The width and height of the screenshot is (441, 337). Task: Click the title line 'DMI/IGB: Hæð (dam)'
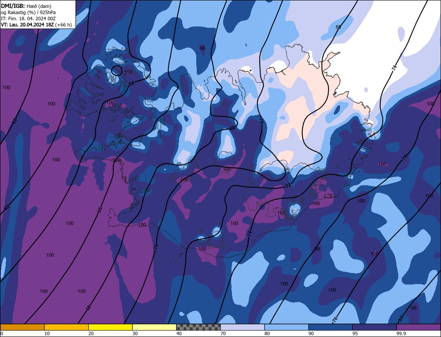click(26, 6)
